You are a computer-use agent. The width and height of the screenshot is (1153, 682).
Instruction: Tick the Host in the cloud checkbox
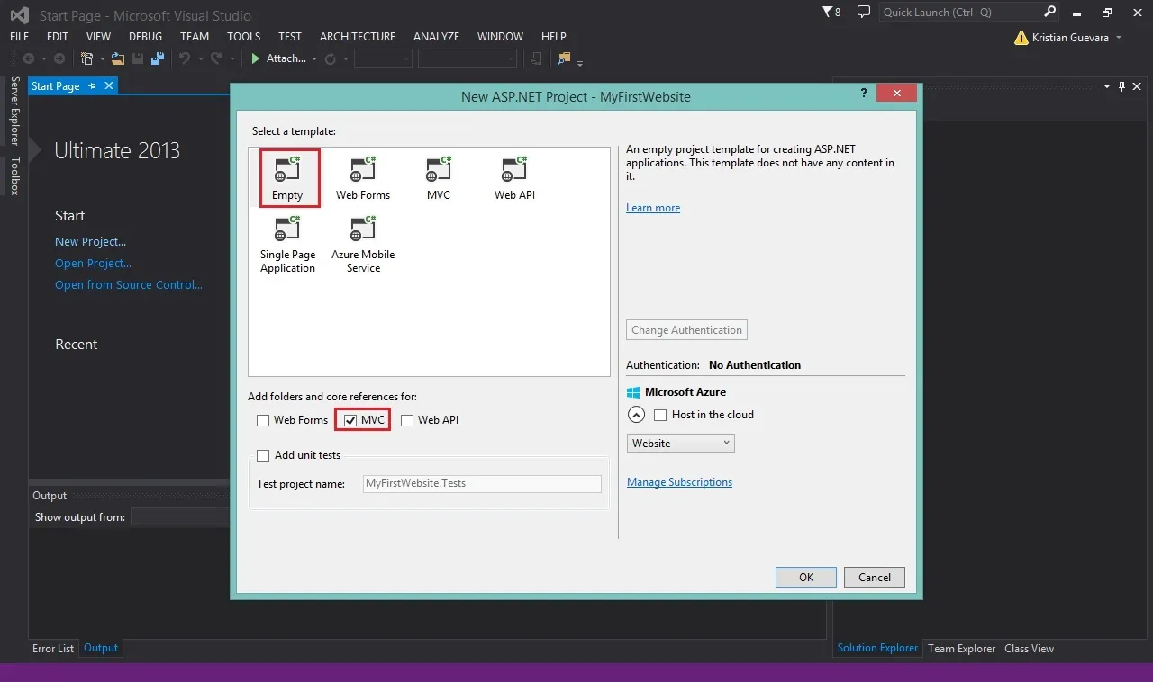(660, 415)
